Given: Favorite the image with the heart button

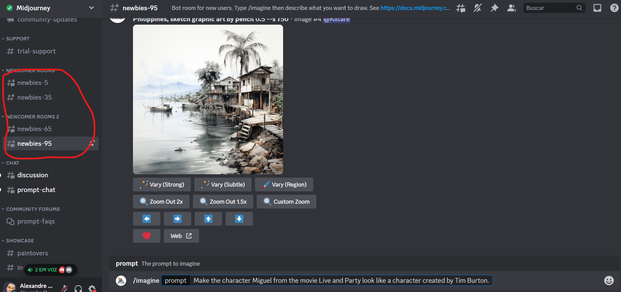Looking at the screenshot, I should [x=147, y=236].
